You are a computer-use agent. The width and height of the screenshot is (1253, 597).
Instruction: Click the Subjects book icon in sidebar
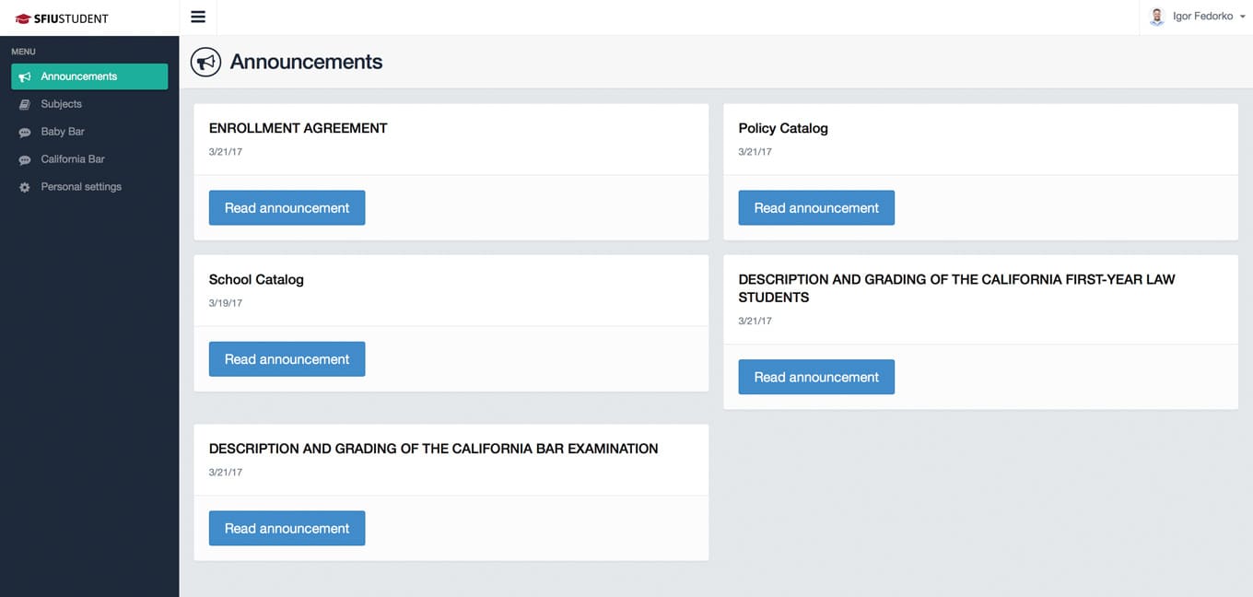tap(25, 104)
